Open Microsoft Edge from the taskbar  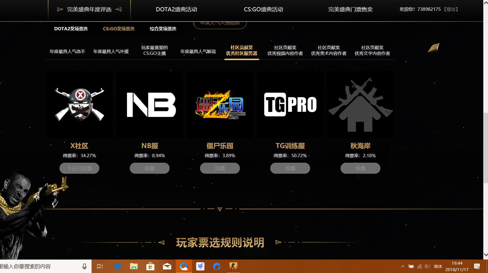117,266
